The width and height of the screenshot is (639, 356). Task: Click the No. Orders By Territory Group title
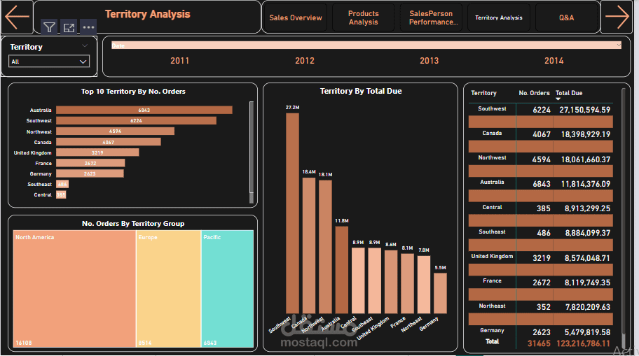click(133, 223)
